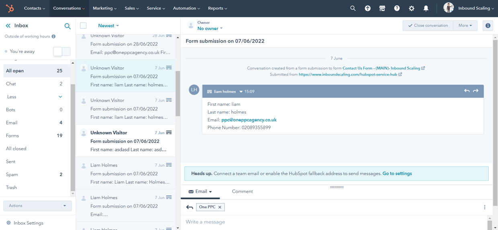Select Forms filter
498x230 pixels.
(35, 136)
